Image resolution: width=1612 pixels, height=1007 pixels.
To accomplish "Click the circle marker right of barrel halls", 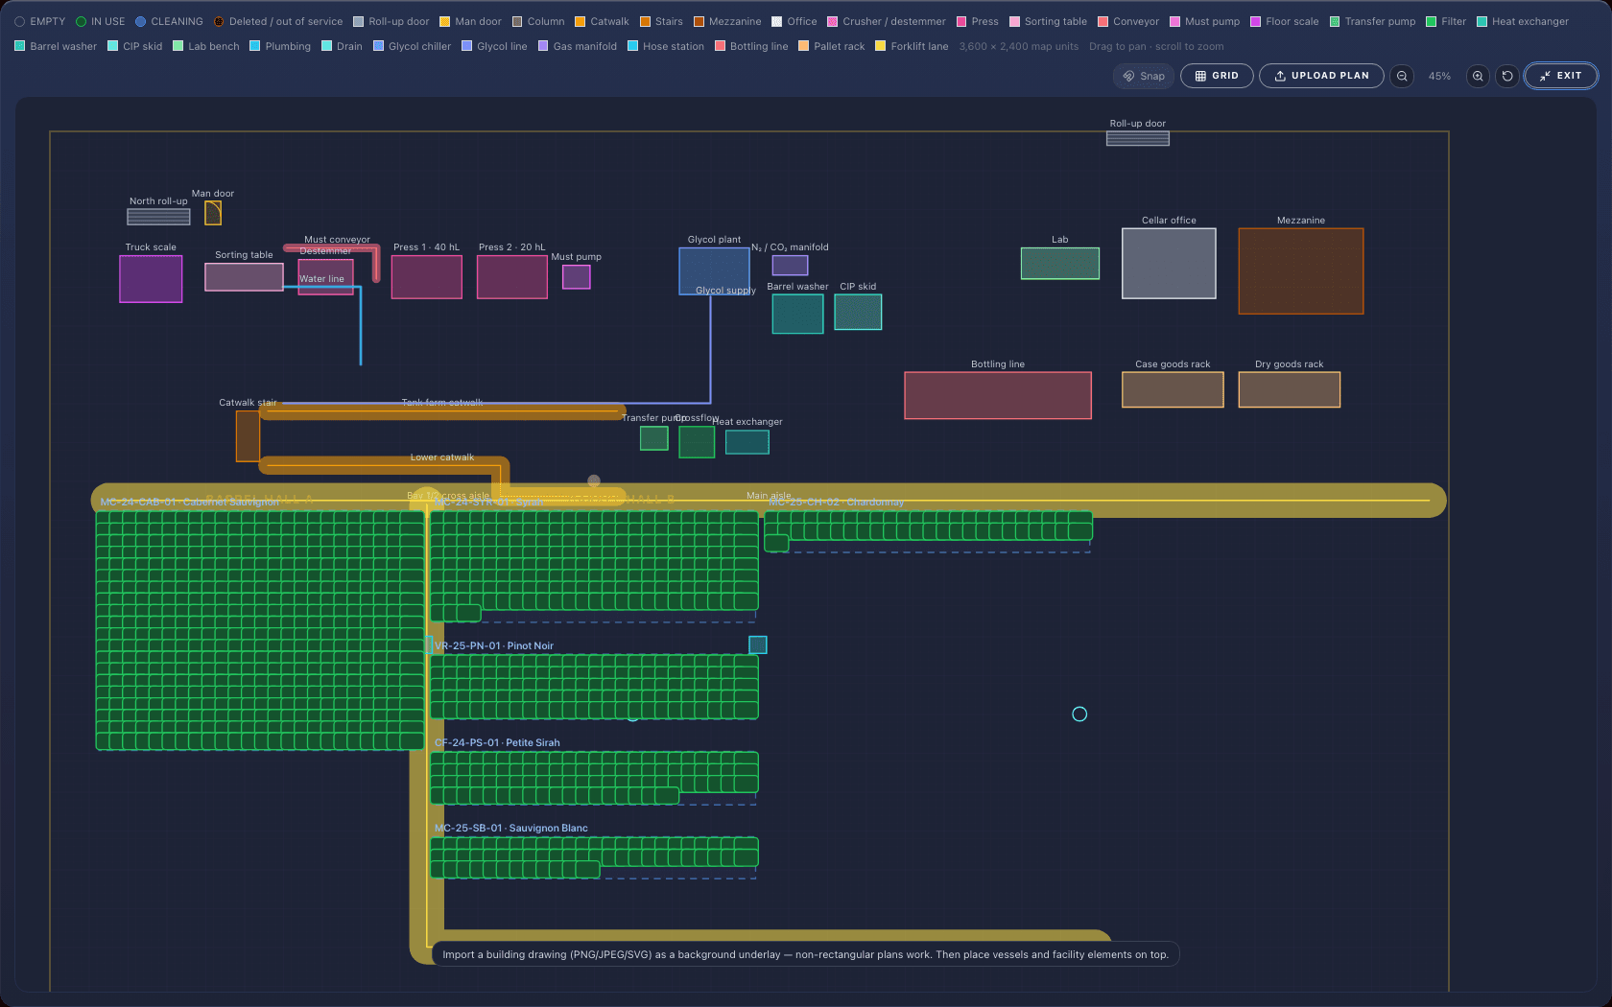I will click(x=1079, y=714).
